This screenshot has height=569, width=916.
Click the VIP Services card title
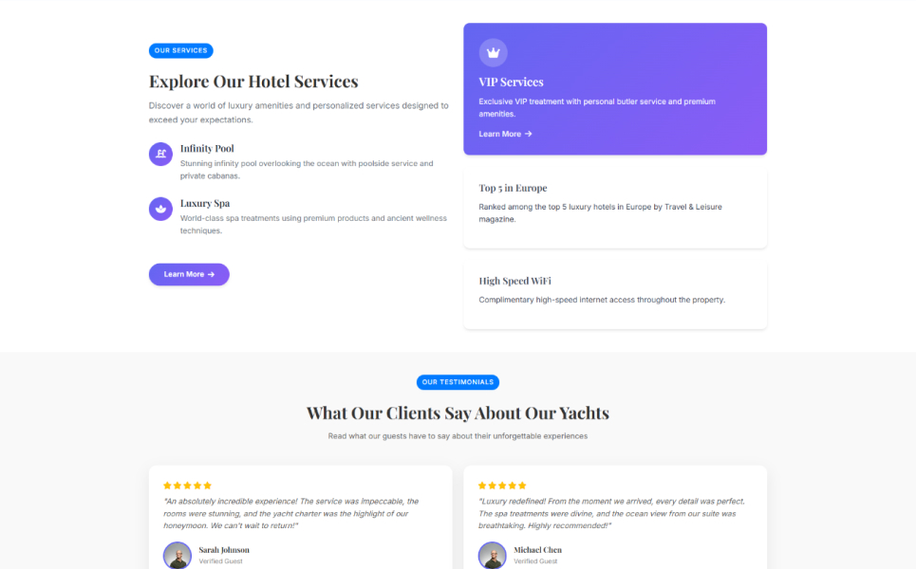[x=511, y=83]
